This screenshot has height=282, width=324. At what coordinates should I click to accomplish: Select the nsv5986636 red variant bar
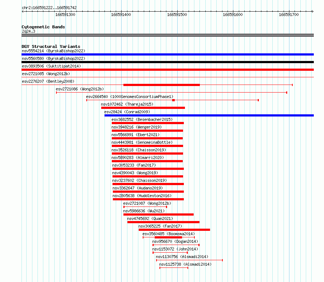point(158,214)
